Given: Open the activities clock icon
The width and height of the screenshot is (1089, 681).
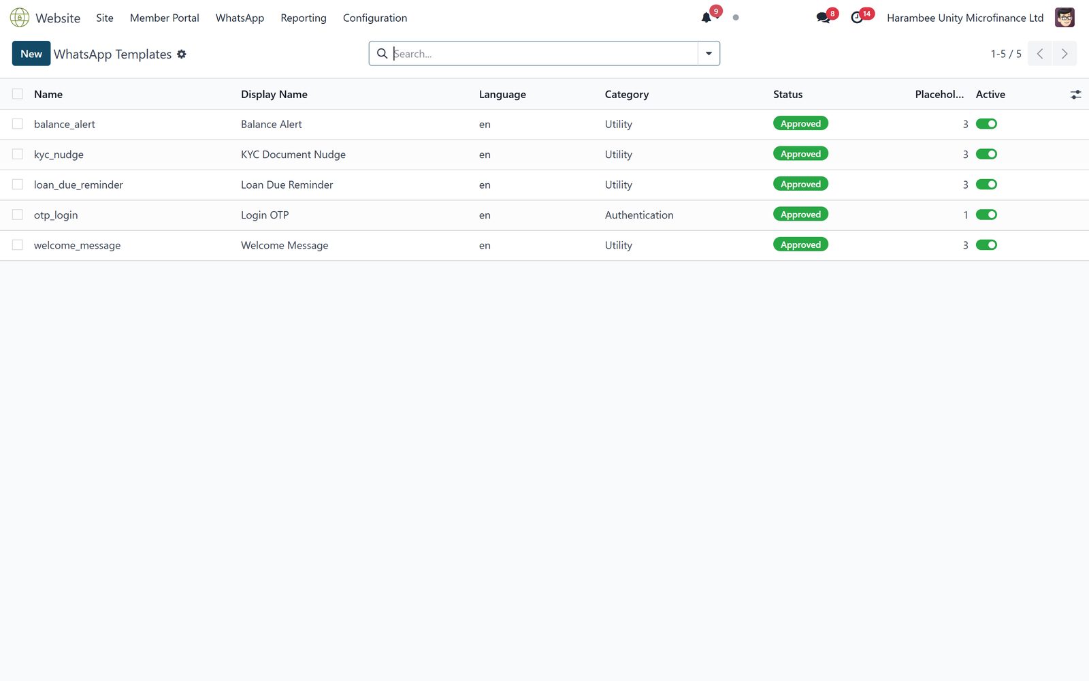Looking at the screenshot, I should click(x=857, y=18).
